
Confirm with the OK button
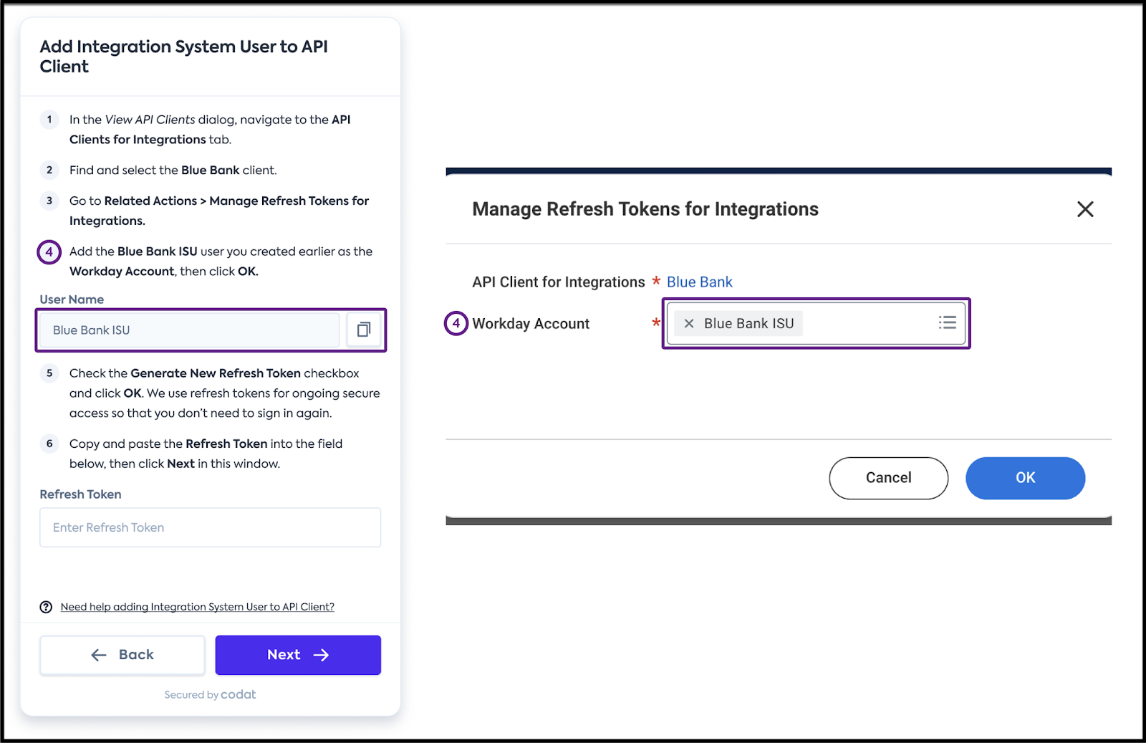click(1025, 478)
